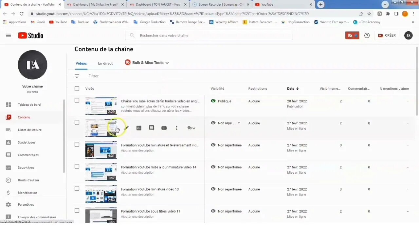Click Ajouter une description under vidéo 14
This screenshot has height=235, width=419.
coord(137,173)
